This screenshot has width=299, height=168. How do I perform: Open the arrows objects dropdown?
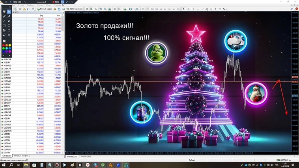click(x=225, y=9)
